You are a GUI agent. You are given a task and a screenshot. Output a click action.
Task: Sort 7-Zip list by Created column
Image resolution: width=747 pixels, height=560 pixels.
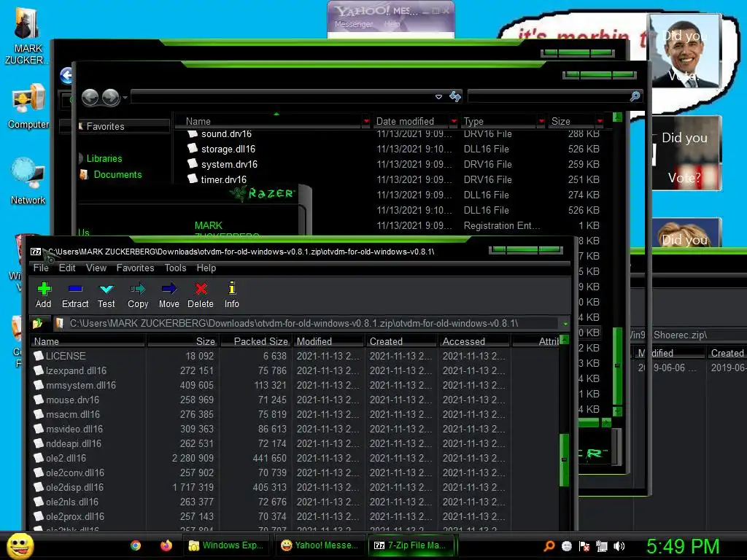[401, 341]
